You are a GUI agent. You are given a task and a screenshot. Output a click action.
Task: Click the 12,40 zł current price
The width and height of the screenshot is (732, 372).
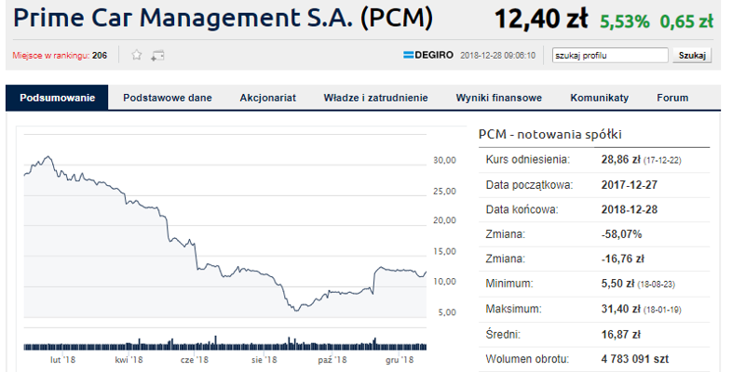[x=540, y=20]
